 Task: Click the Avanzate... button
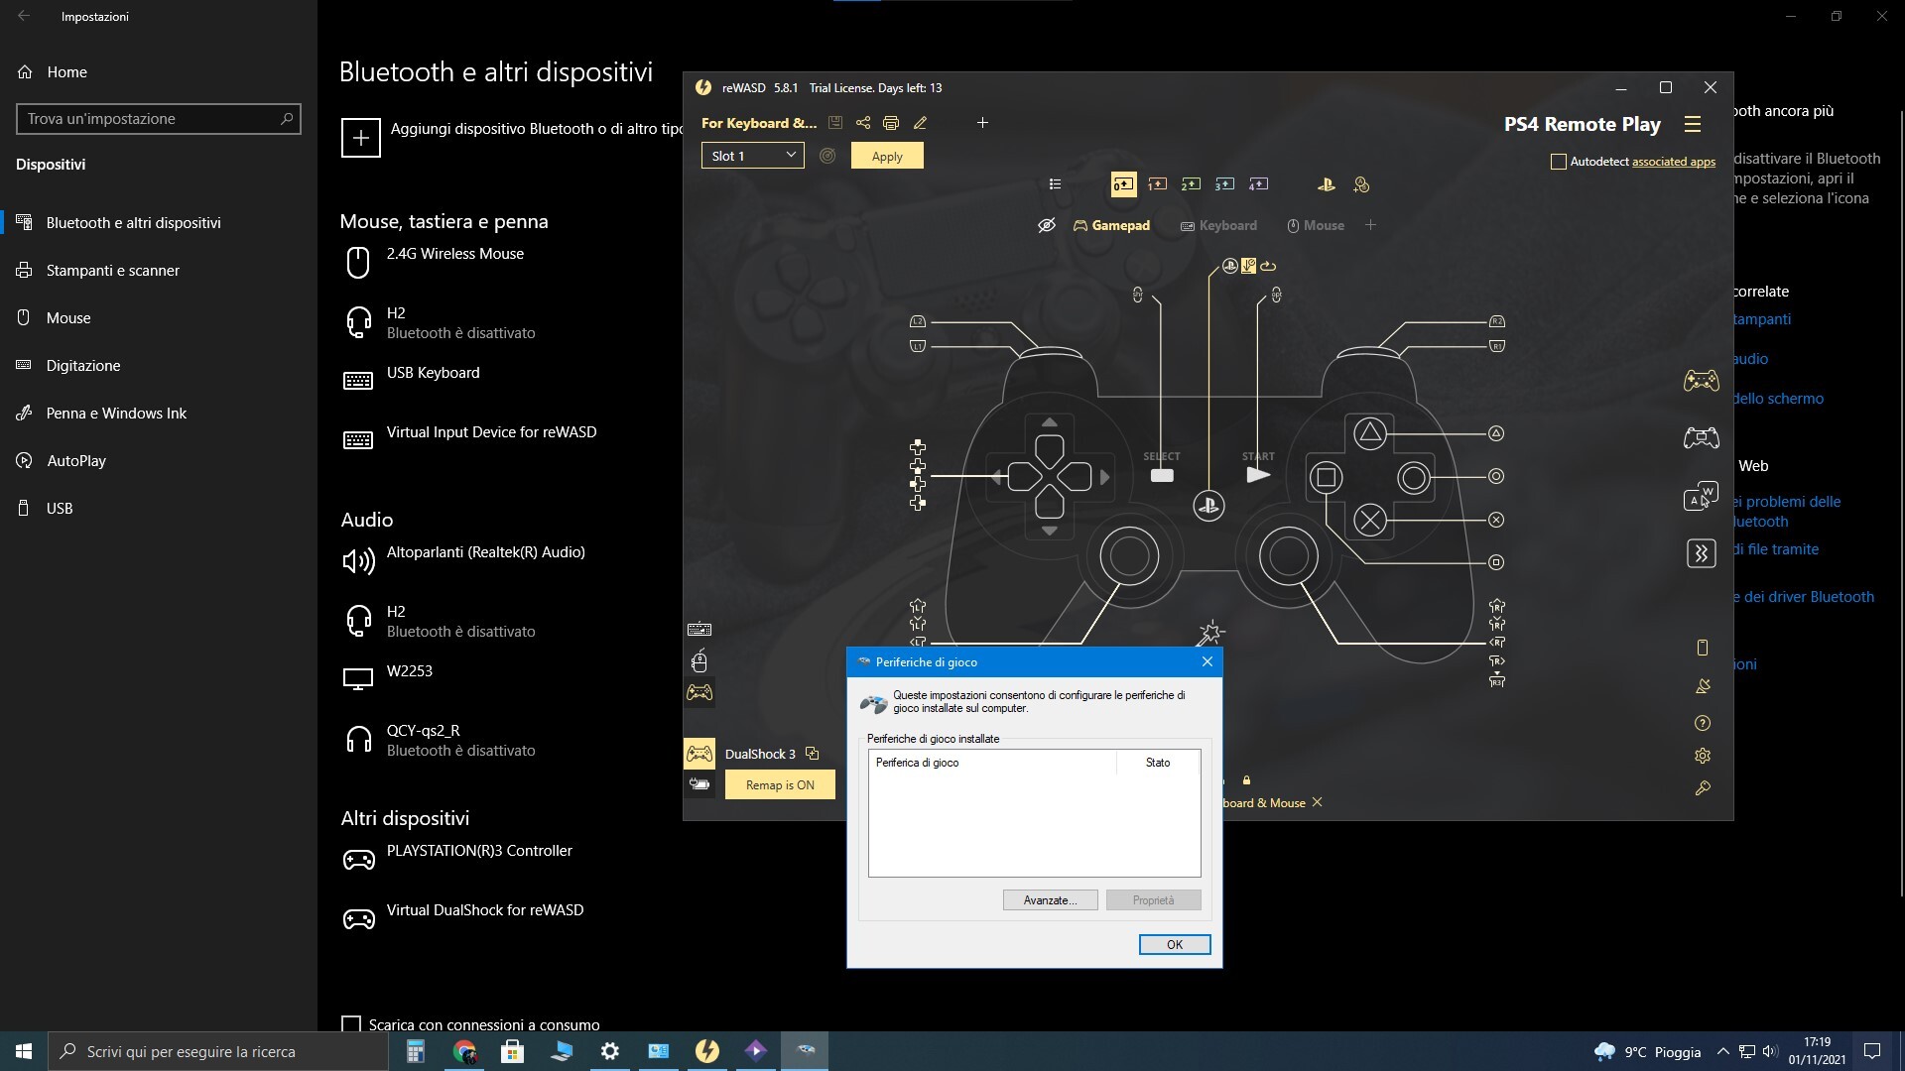[1050, 900]
